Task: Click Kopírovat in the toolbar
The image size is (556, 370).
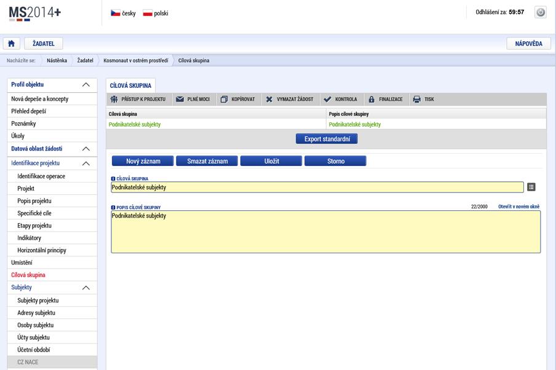Action: [237, 99]
